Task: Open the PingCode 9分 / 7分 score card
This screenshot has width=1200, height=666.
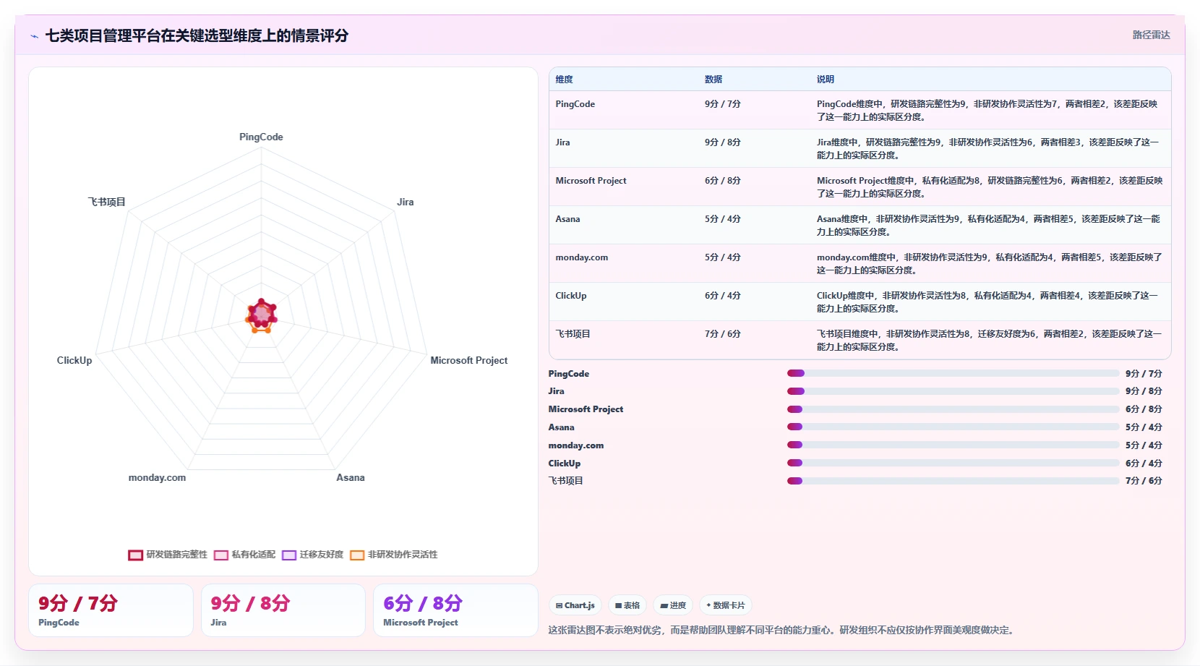Action: pyautogui.click(x=111, y=610)
